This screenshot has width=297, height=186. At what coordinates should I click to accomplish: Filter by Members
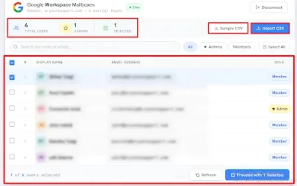point(242,47)
